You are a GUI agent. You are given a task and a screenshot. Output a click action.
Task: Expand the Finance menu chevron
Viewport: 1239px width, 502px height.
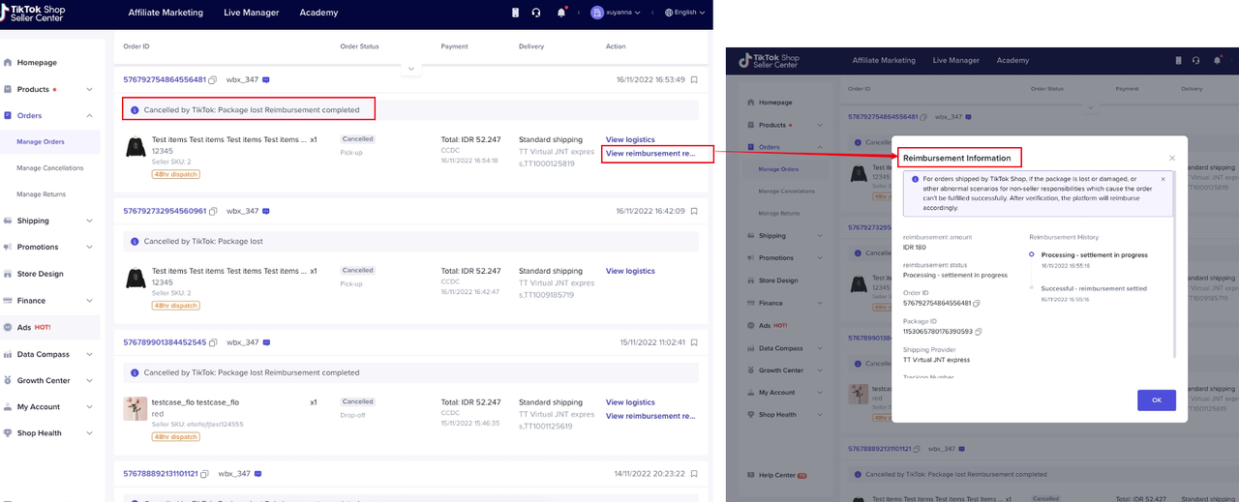(90, 301)
